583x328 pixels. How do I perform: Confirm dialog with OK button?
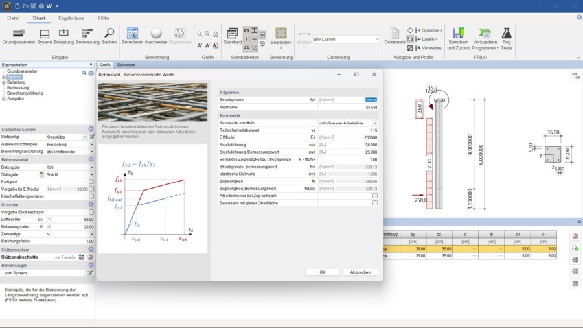click(322, 272)
